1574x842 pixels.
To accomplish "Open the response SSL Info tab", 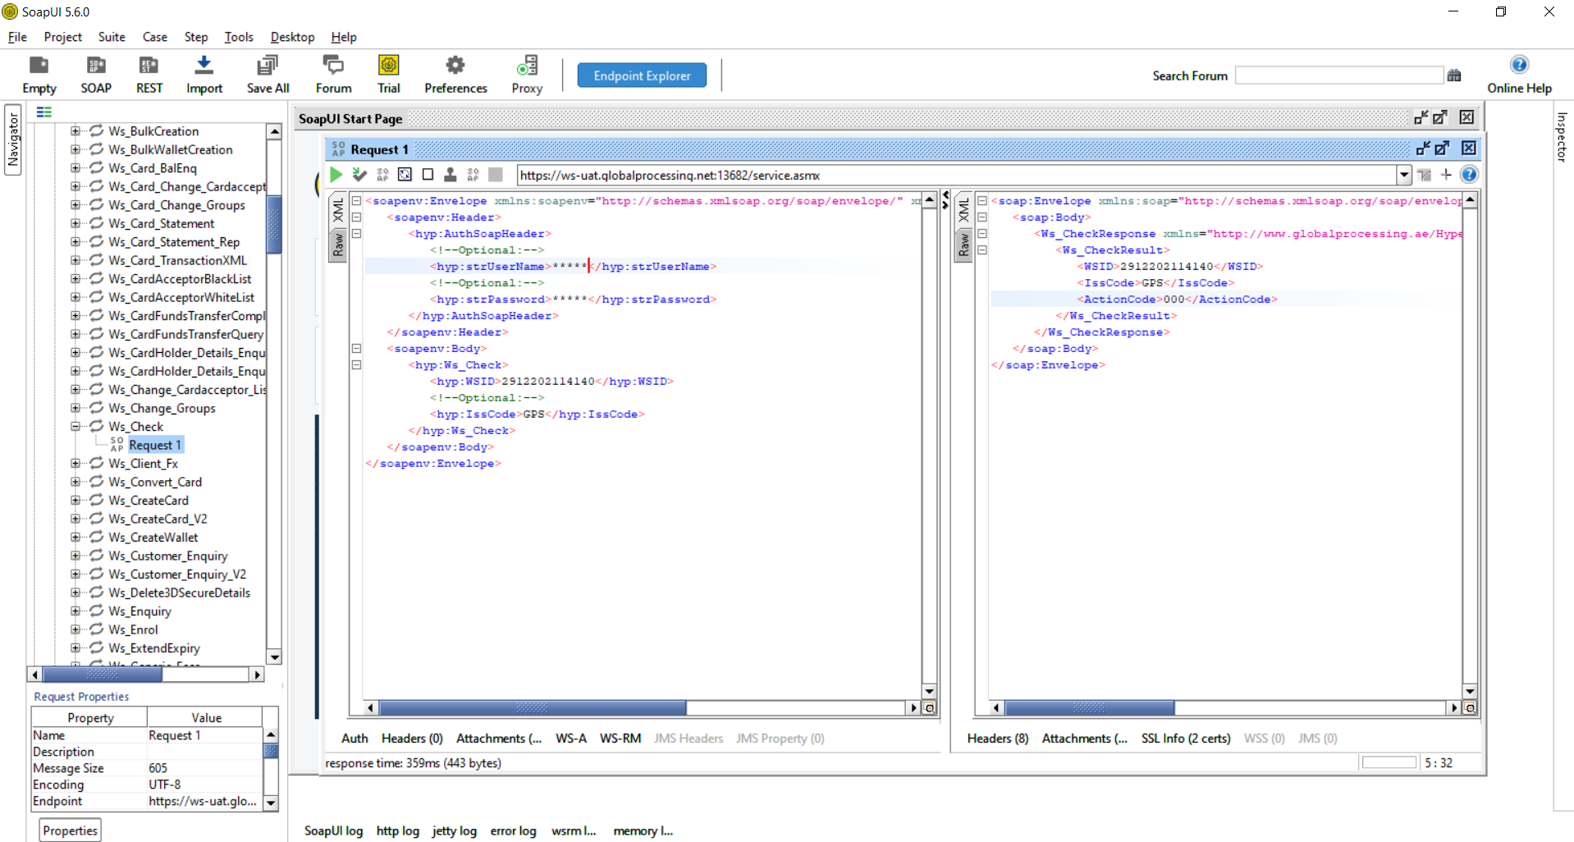I will point(1186,739).
